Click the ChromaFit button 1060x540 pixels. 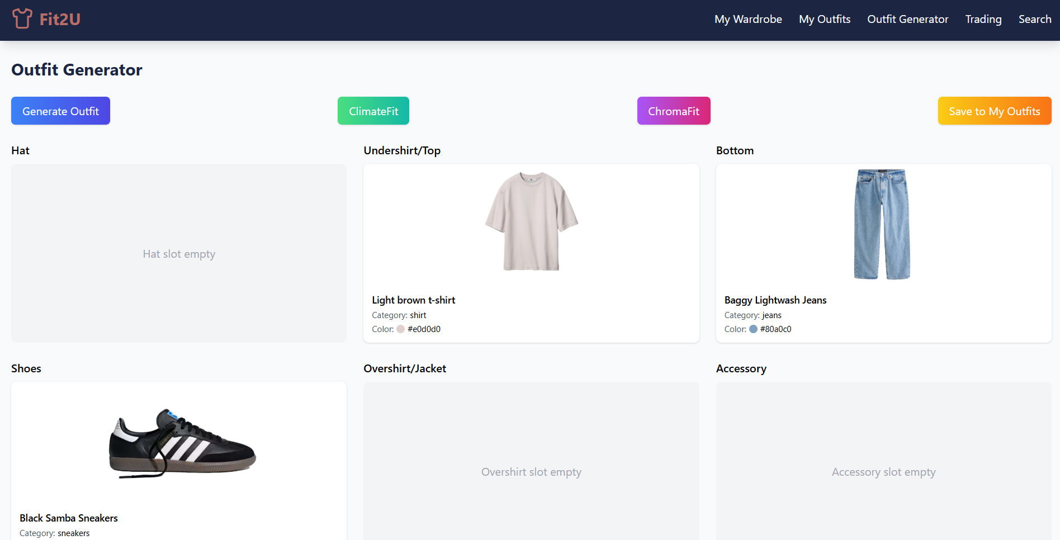(x=674, y=111)
